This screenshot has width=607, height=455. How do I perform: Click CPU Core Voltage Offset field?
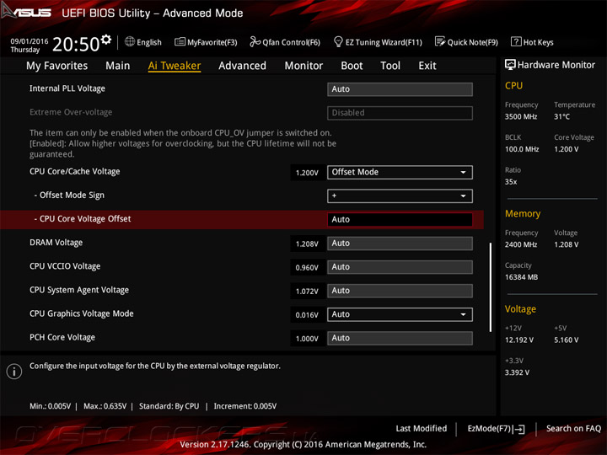coord(400,219)
